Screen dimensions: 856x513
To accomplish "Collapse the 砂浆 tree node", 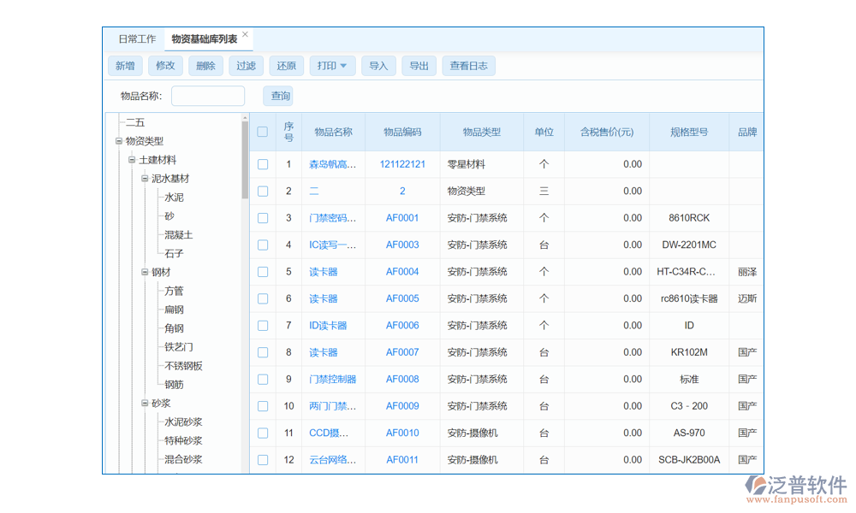I will 145,404.
